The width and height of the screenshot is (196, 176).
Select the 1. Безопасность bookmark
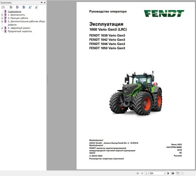click(16, 15)
